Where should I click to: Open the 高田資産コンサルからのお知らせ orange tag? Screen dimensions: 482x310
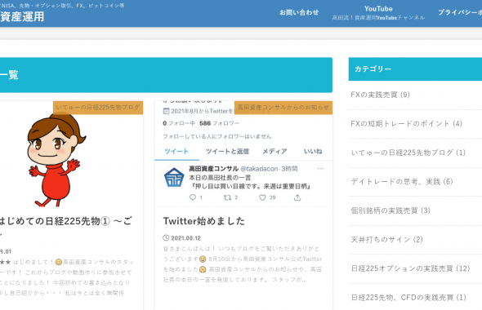[x=283, y=108]
